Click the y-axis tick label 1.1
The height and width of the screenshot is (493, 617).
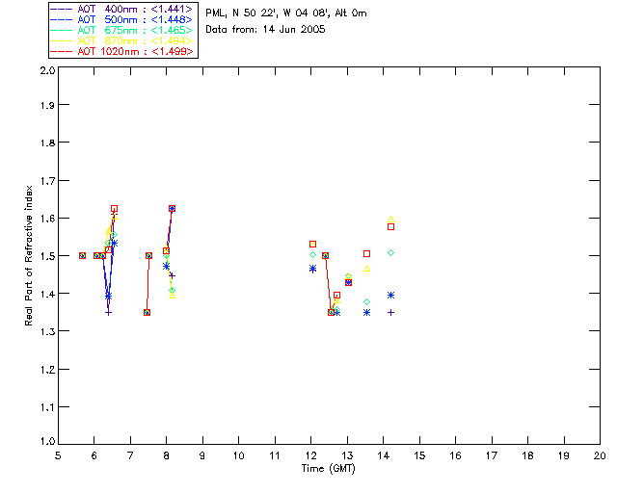pos(47,407)
